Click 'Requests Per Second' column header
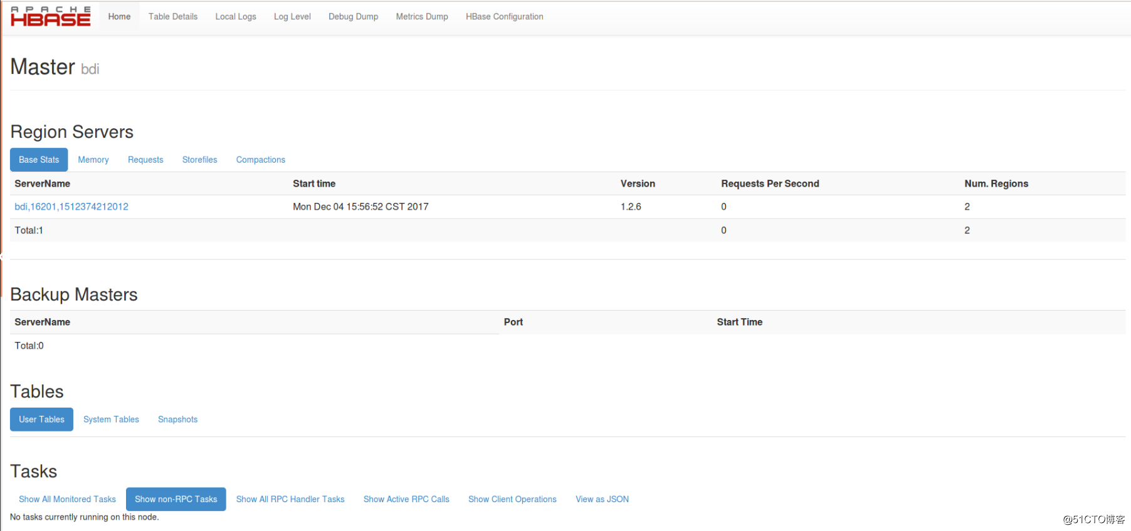1131x531 pixels. 770,183
